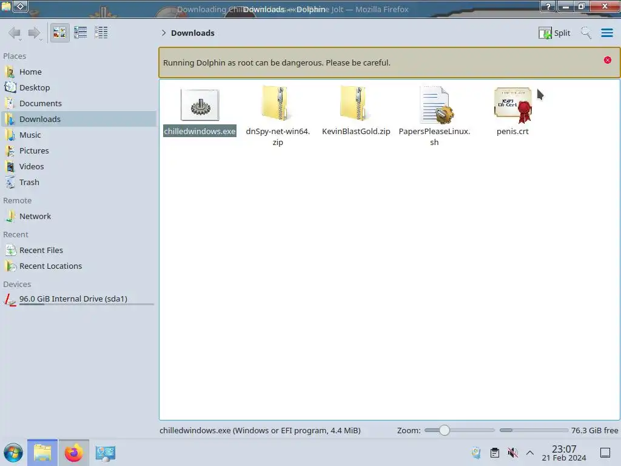Click the Trash icon in sidebar
621x466 pixels.
10,183
